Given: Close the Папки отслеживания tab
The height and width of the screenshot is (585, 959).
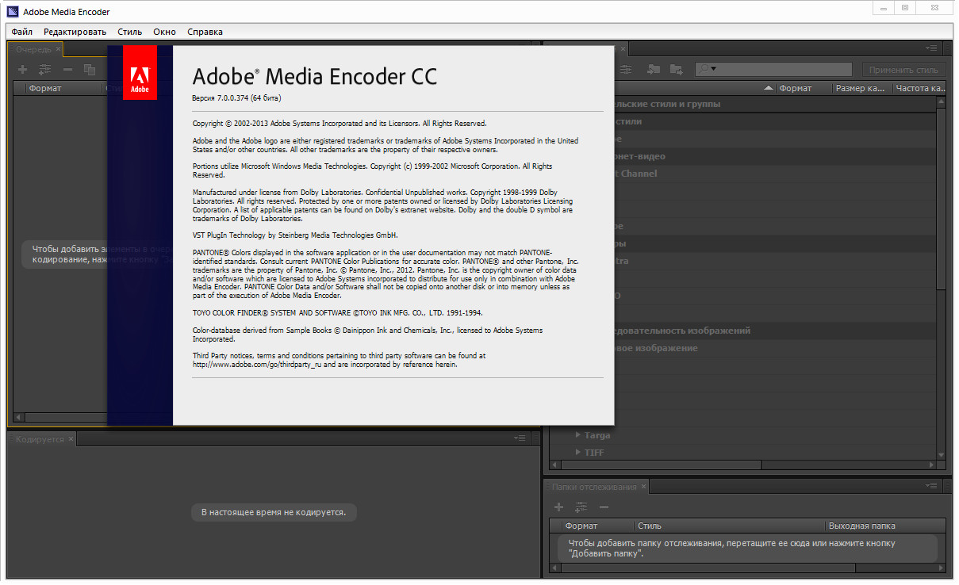Looking at the screenshot, I should [x=644, y=487].
